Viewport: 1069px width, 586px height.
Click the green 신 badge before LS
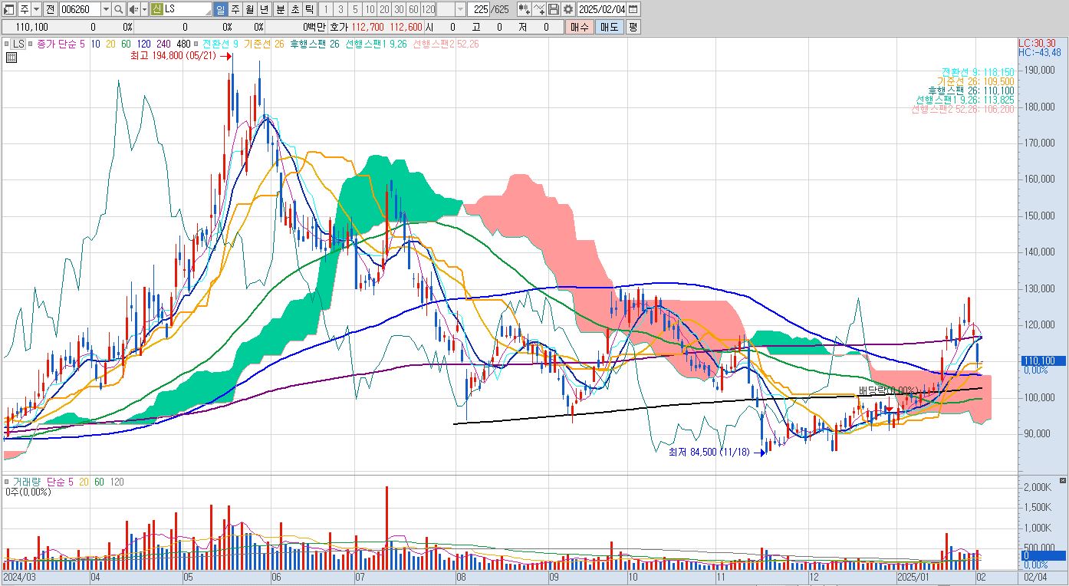(x=156, y=9)
